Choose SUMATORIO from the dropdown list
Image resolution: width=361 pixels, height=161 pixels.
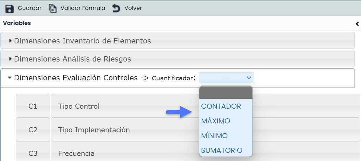pyautogui.click(x=222, y=150)
